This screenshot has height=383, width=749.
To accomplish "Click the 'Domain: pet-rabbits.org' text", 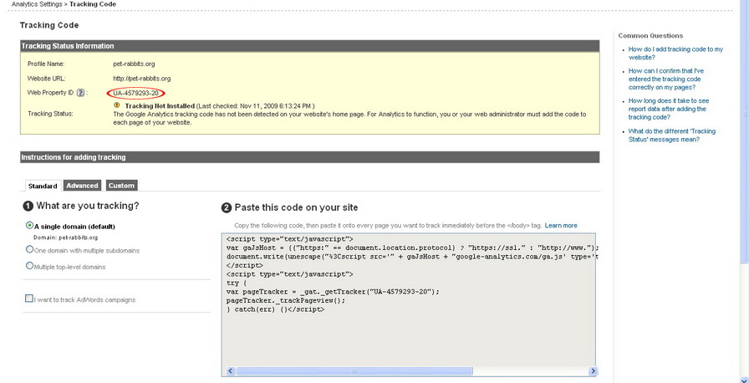I will [x=65, y=237].
